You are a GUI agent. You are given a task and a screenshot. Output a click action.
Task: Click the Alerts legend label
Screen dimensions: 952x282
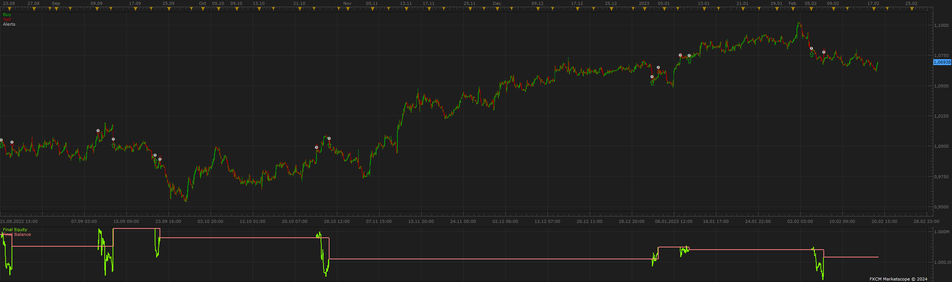[x=9, y=24]
